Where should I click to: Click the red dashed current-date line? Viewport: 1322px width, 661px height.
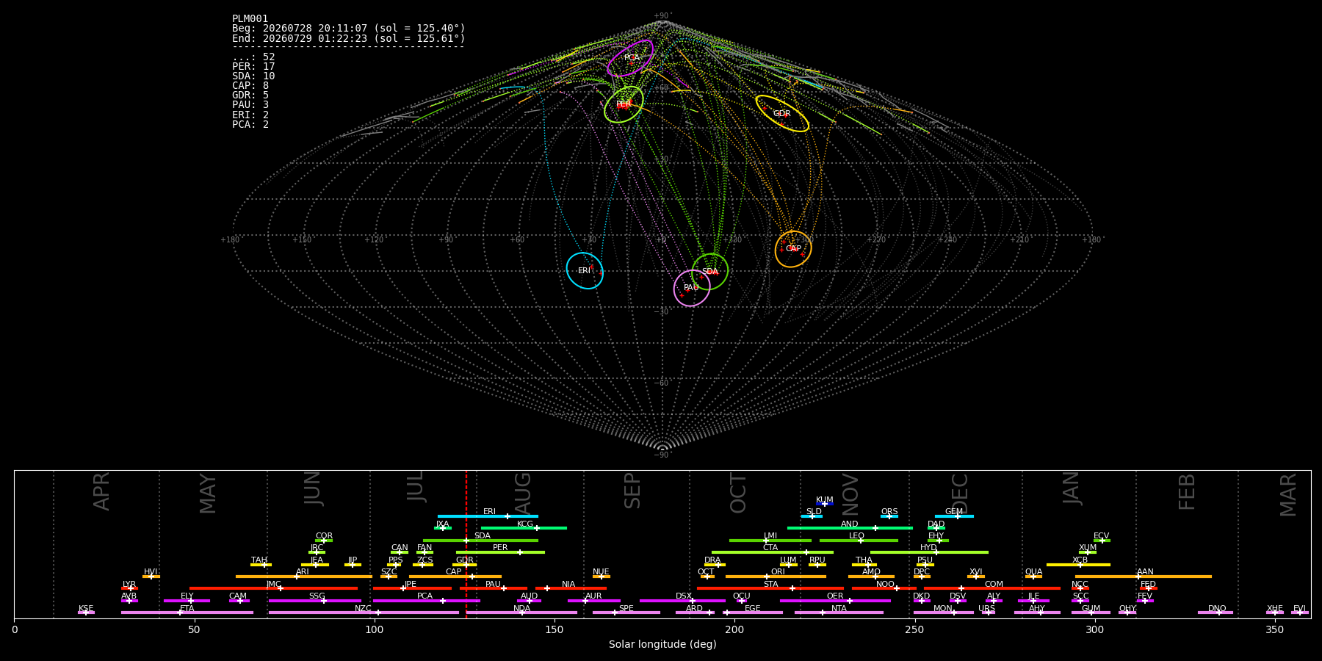(x=466, y=544)
